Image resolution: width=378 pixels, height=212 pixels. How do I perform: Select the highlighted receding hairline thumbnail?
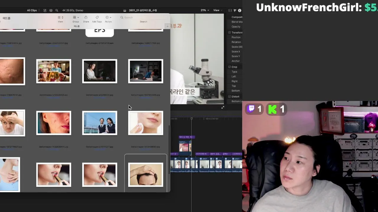(146, 175)
